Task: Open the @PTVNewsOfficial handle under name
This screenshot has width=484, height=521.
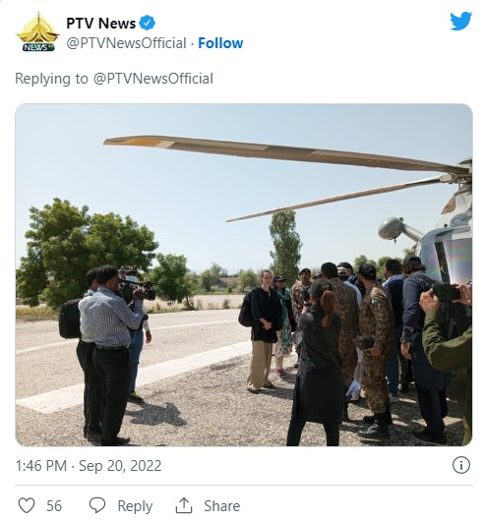Action: 126,43
